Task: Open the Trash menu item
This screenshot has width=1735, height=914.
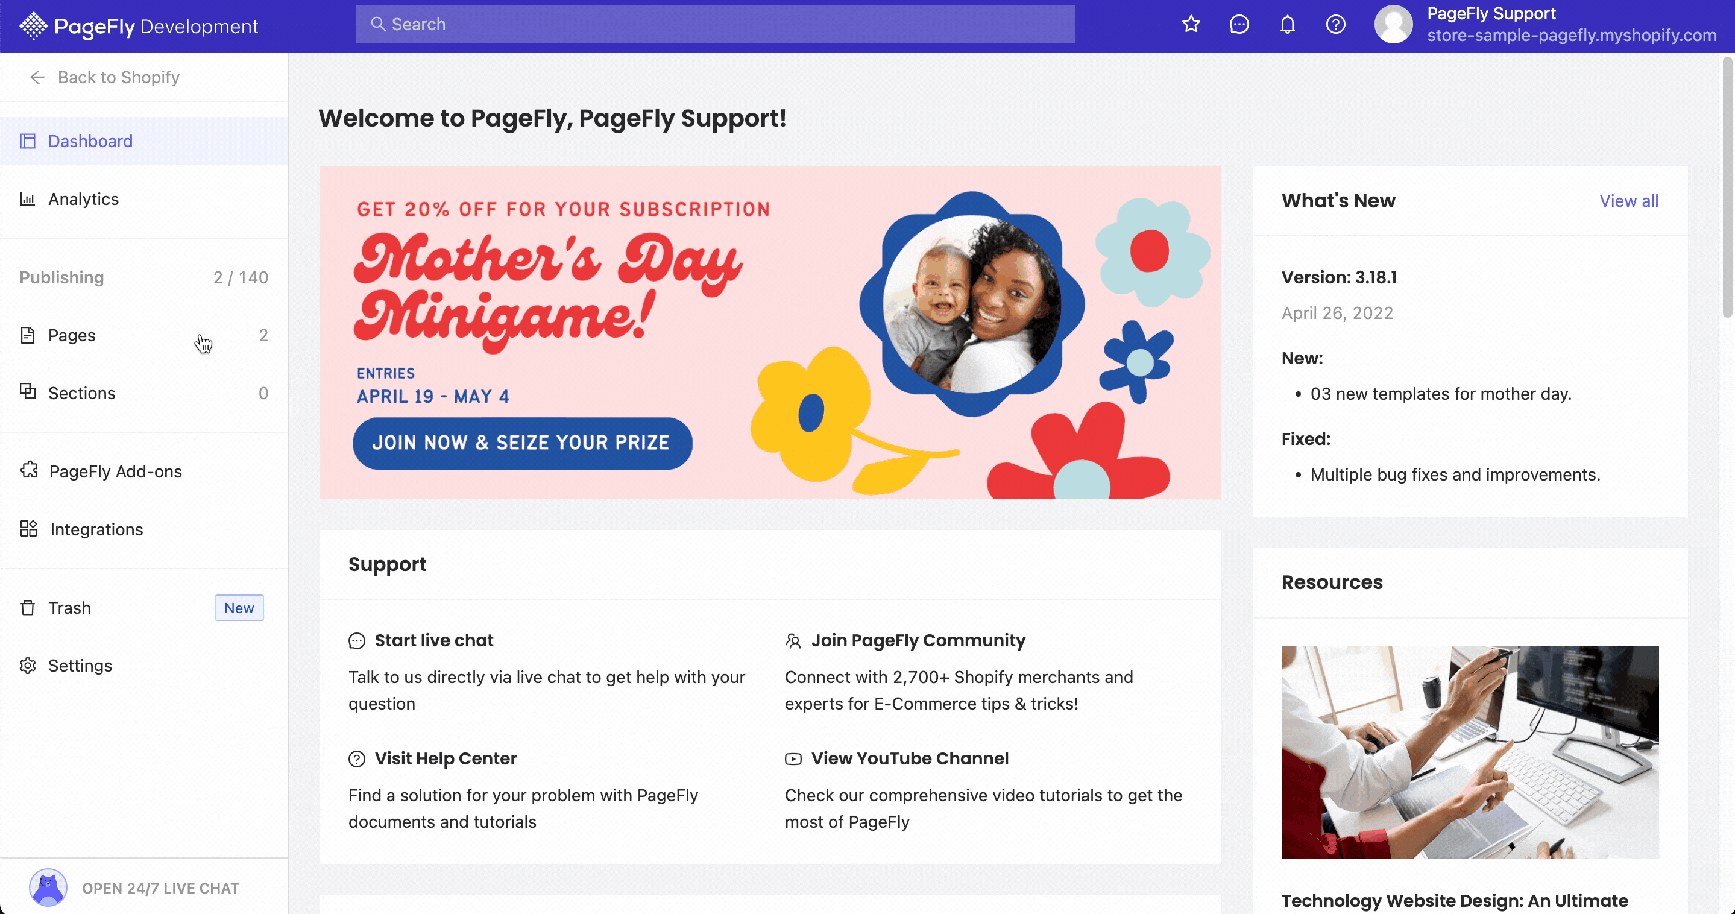Action: tap(144, 608)
